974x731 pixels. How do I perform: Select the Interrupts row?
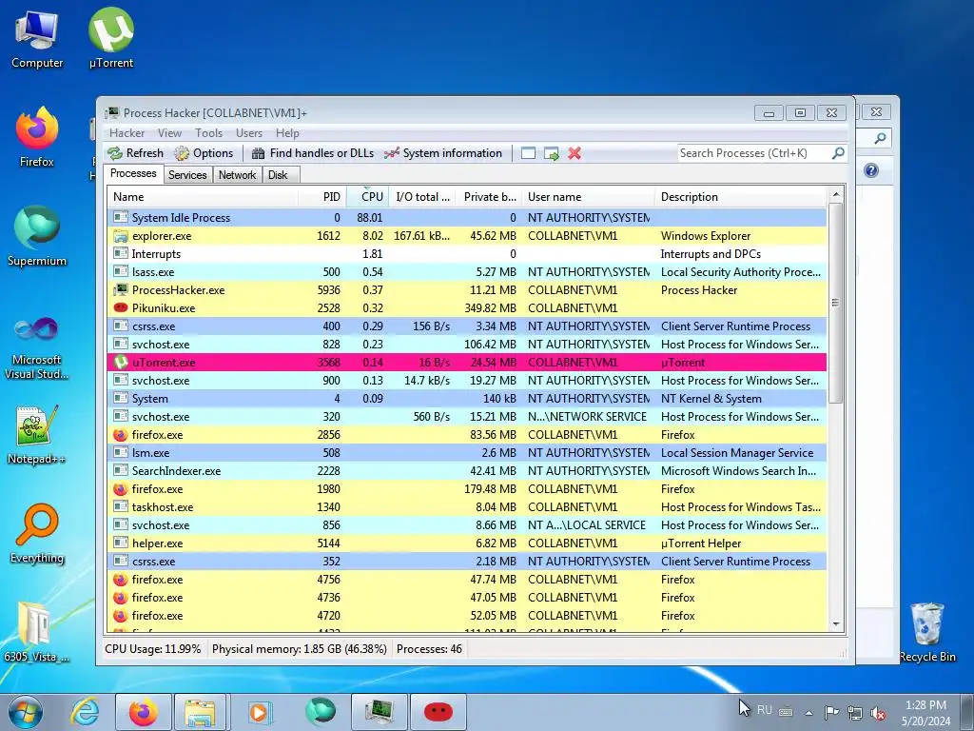pos(467,254)
